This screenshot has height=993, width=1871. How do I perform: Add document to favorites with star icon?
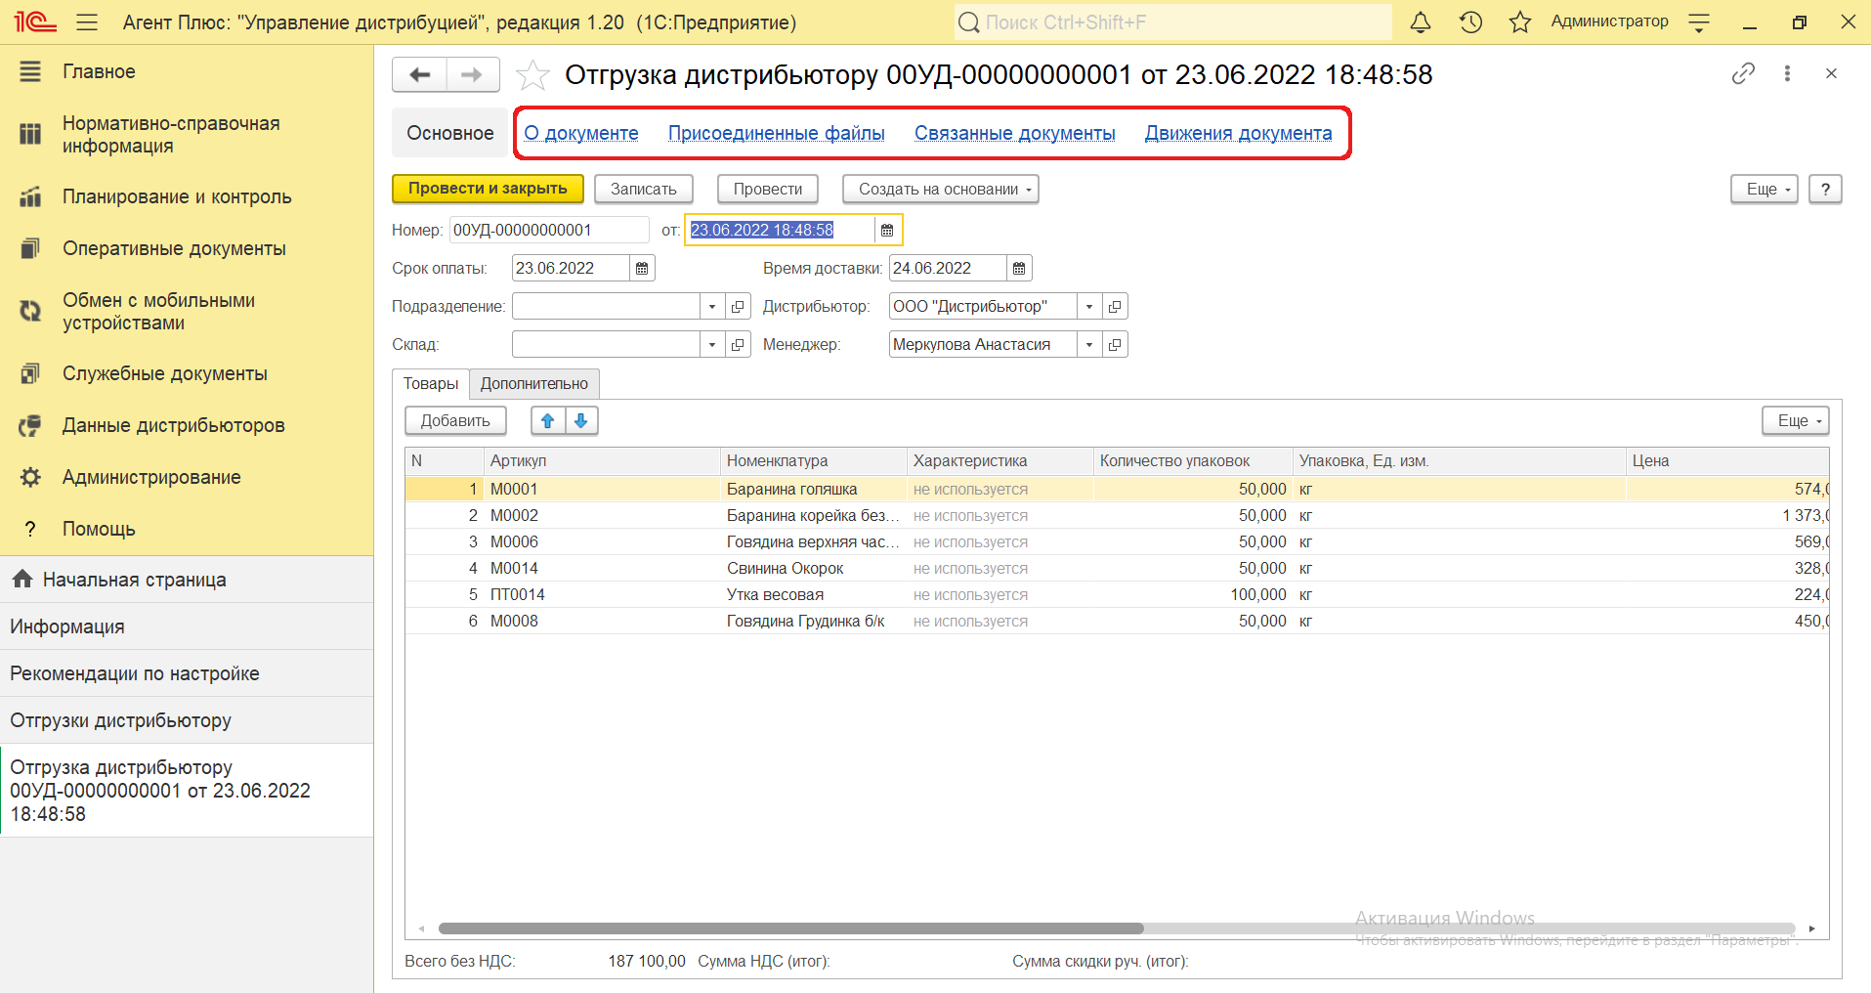(532, 75)
